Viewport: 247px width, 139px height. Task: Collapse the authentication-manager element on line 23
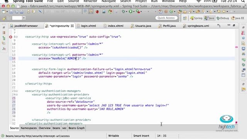pos(17,91)
